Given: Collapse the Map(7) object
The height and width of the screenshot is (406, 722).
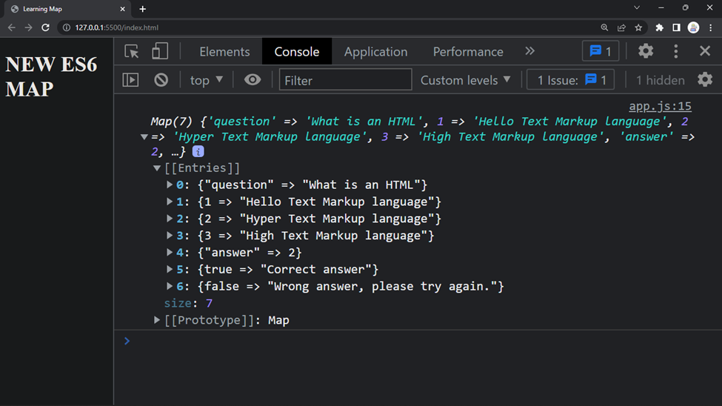Looking at the screenshot, I should pyautogui.click(x=144, y=137).
